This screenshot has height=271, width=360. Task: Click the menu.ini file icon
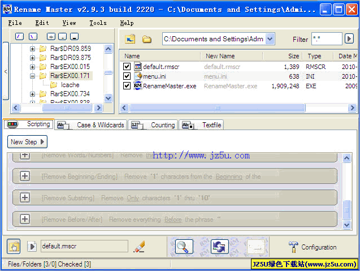click(138, 76)
